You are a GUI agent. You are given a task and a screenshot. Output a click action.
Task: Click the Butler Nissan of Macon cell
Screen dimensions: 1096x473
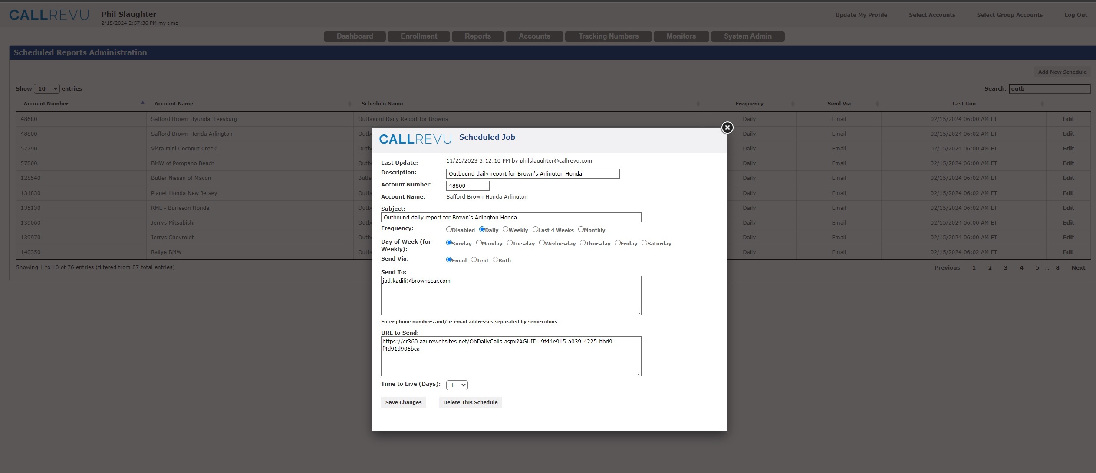[x=250, y=178]
